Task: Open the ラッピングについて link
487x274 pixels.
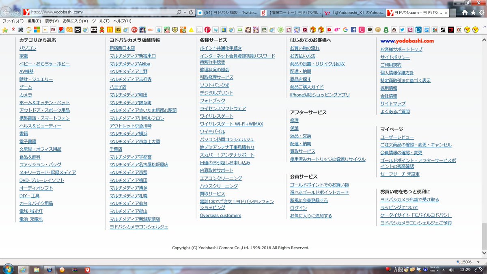Action: (399, 207)
